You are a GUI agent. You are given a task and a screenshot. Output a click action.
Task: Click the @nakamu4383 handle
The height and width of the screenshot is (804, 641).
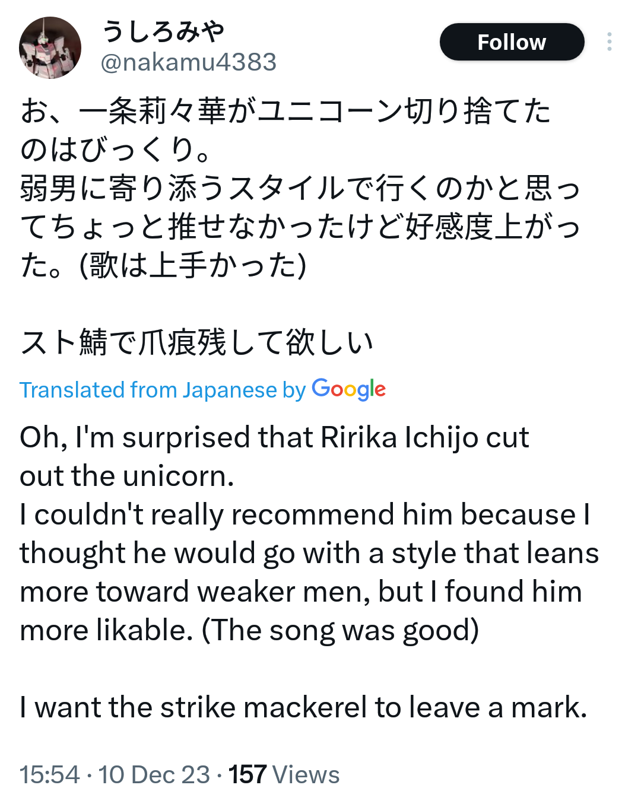coord(189,62)
